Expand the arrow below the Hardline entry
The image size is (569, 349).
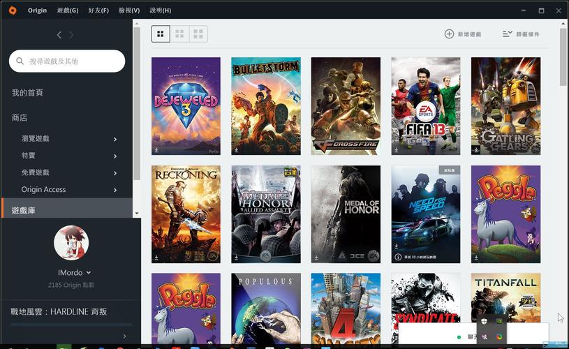point(124,336)
